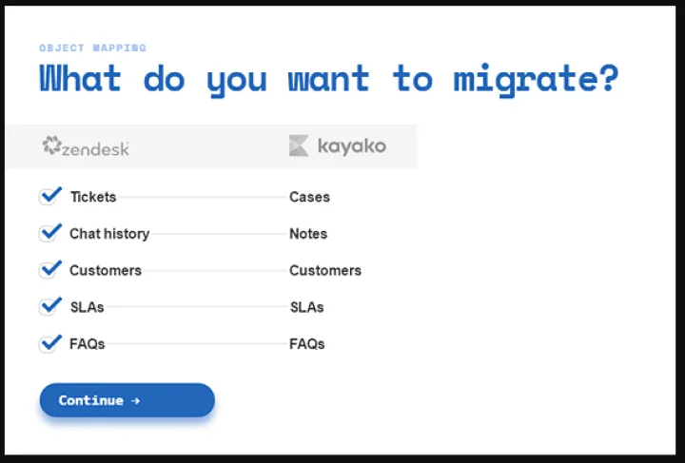
Task: Click the Zendesk-side Customers label
Action: [x=106, y=271]
